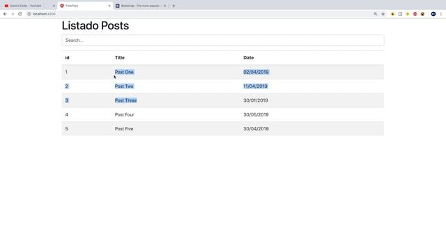The width and height of the screenshot is (446, 251).
Task: Click the zoom magnifier icon in address bar
Action: pyautogui.click(x=376, y=14)
